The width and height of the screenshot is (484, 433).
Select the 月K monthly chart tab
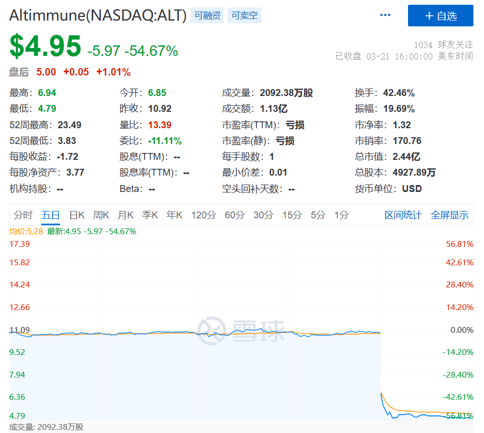point(125,215)
